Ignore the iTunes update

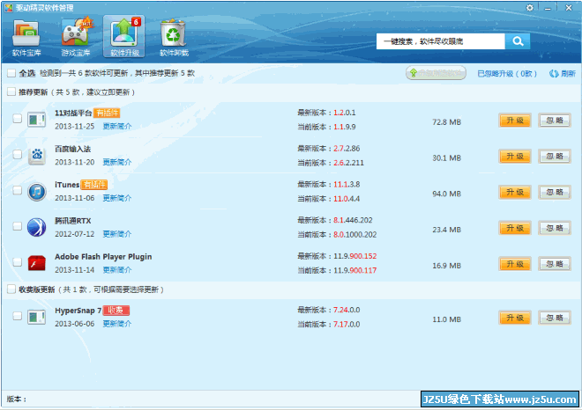click(x=555, y=192)
